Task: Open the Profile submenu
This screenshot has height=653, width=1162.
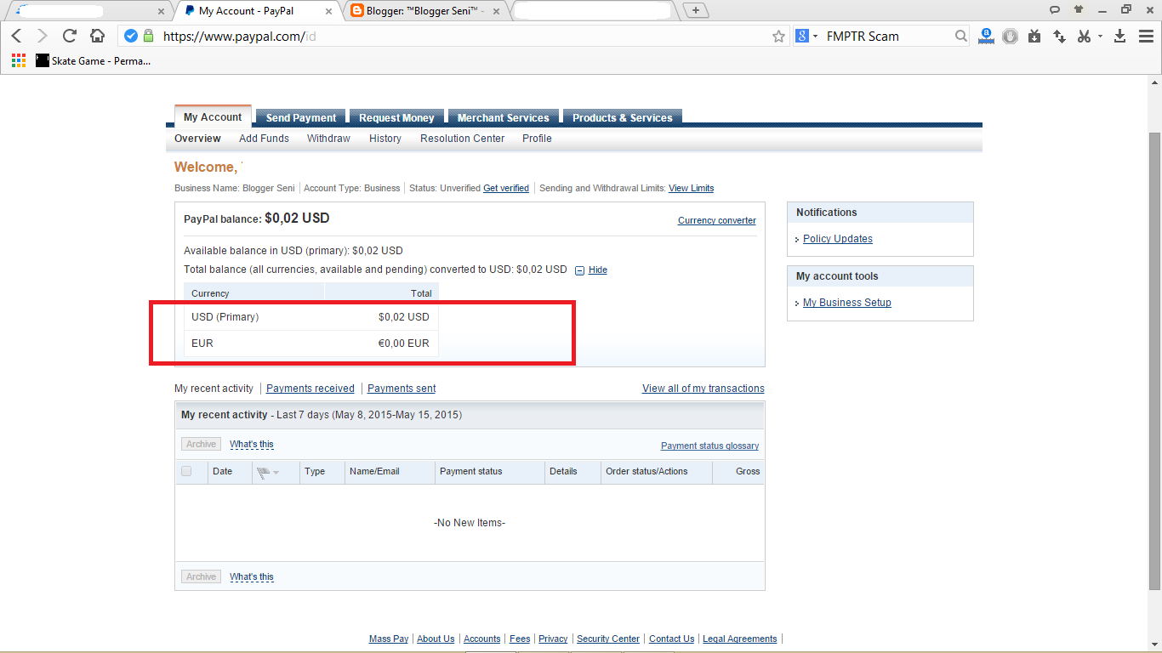Action: pos(537,139)
